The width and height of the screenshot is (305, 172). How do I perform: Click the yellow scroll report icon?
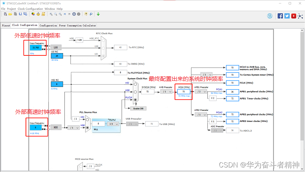coord(43,14)
